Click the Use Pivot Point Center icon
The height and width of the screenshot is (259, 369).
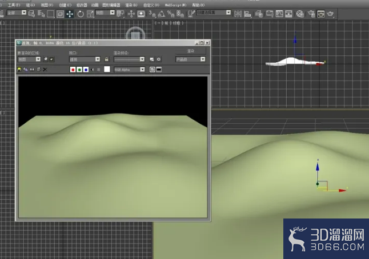tap(121, 14)
